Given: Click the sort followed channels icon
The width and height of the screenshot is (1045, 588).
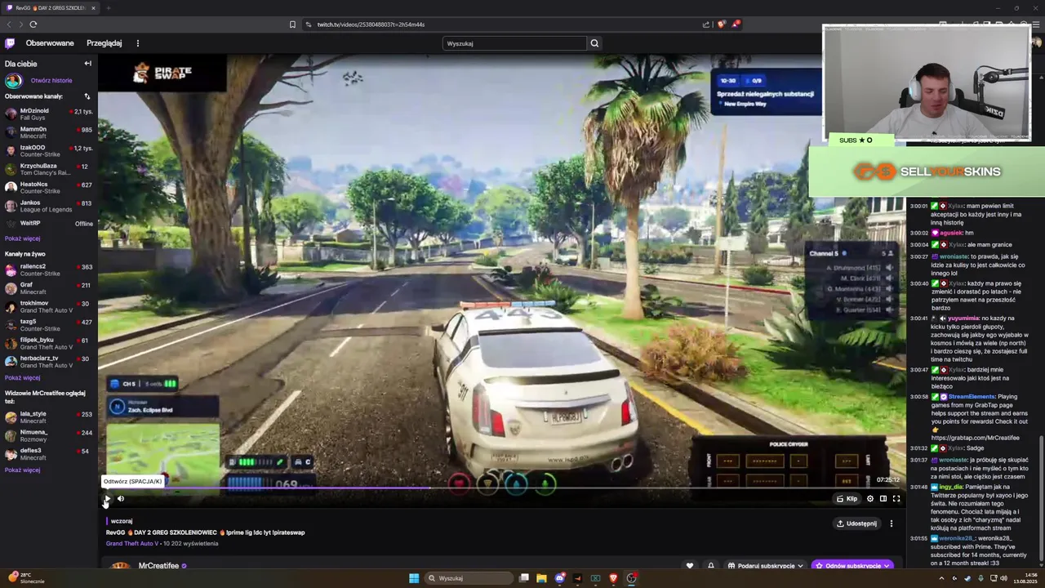Looking at the screenshot, I should [x=87, y=96].
